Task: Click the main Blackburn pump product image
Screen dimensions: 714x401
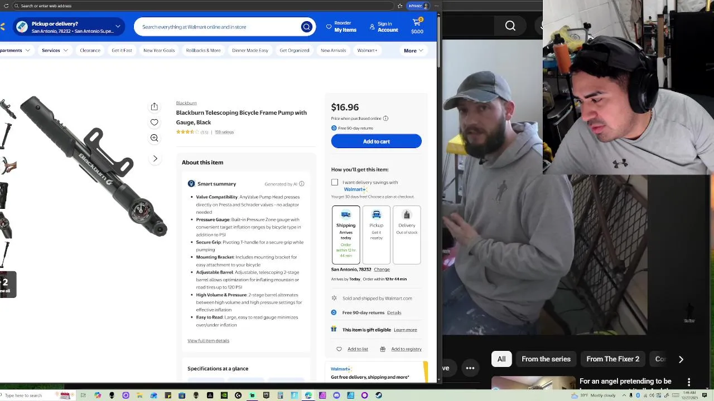Action: [94, 167]
